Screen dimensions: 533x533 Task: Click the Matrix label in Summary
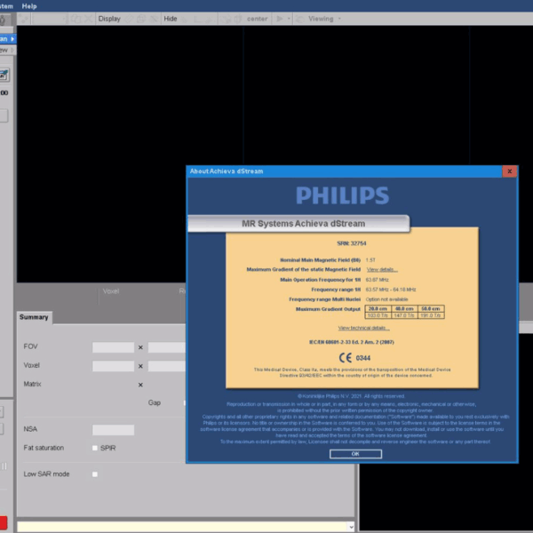[x=32, y=384]
